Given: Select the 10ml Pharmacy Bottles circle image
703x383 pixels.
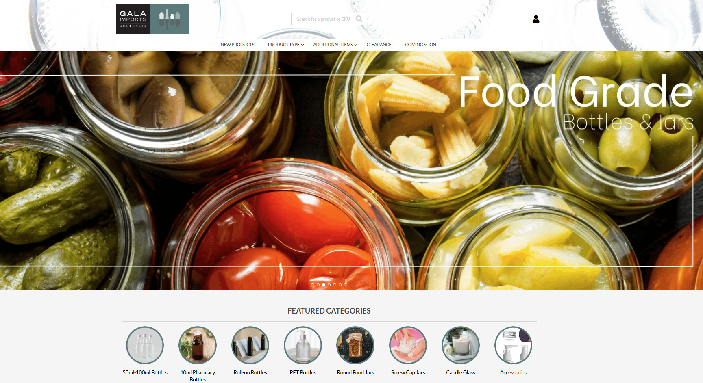Looking at the screenshot, I should click(x=198, y=345).
